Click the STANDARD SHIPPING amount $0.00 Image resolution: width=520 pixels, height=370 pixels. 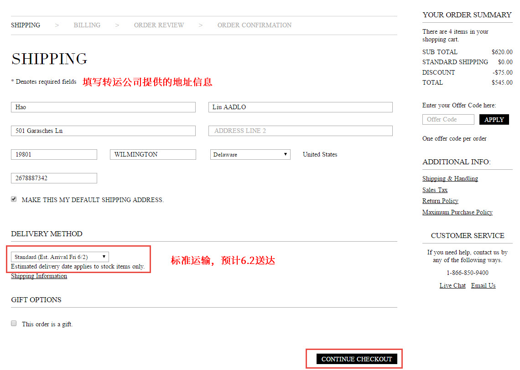click(x=505, y=62)
